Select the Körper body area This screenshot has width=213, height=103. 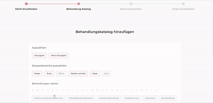coord(37,74)
